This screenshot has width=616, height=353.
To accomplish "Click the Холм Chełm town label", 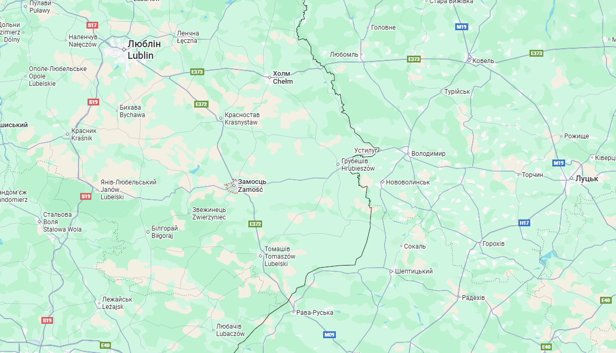I will pyautogui.click(x=283, y=77).
